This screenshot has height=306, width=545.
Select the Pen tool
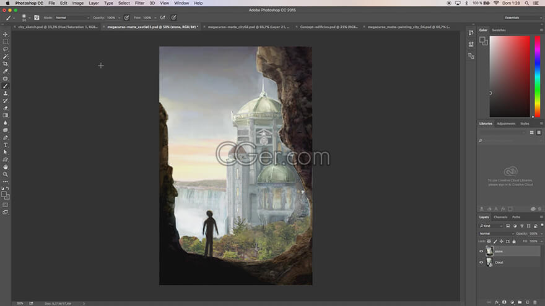tap(5, 137)
